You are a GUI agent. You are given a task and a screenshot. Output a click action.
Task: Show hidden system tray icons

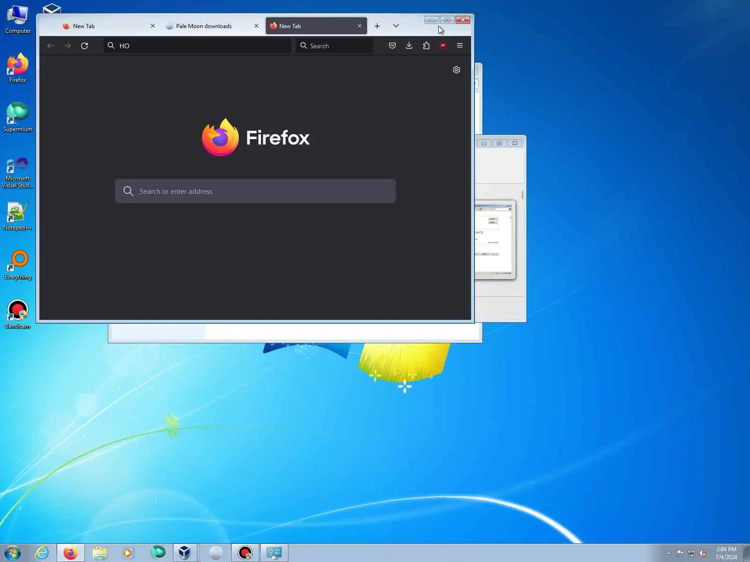[x=669, y=553]
